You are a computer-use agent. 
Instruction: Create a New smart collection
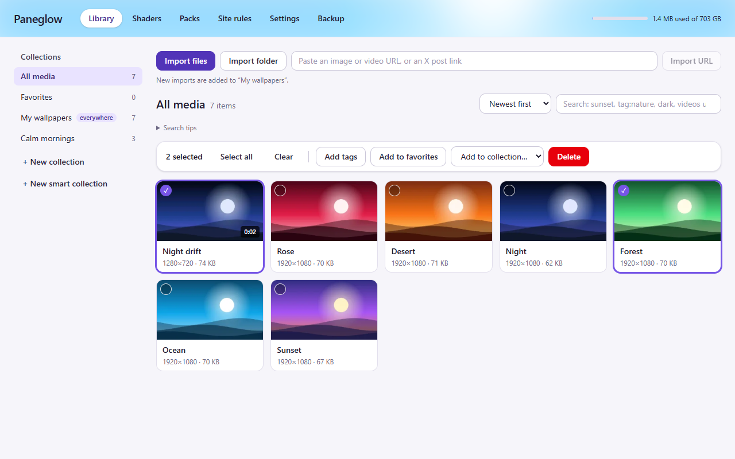(65, 184)
